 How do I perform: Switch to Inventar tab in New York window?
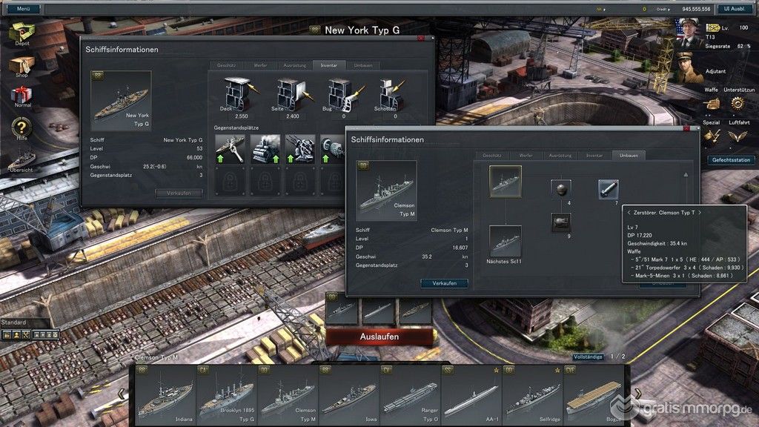328,65
